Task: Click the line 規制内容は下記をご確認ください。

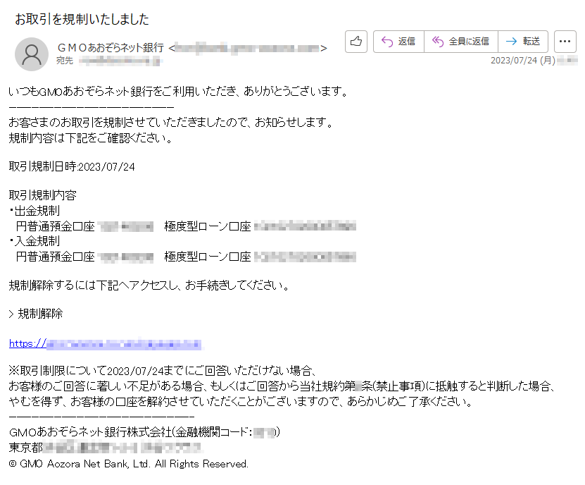Action: tap(91, 139)
